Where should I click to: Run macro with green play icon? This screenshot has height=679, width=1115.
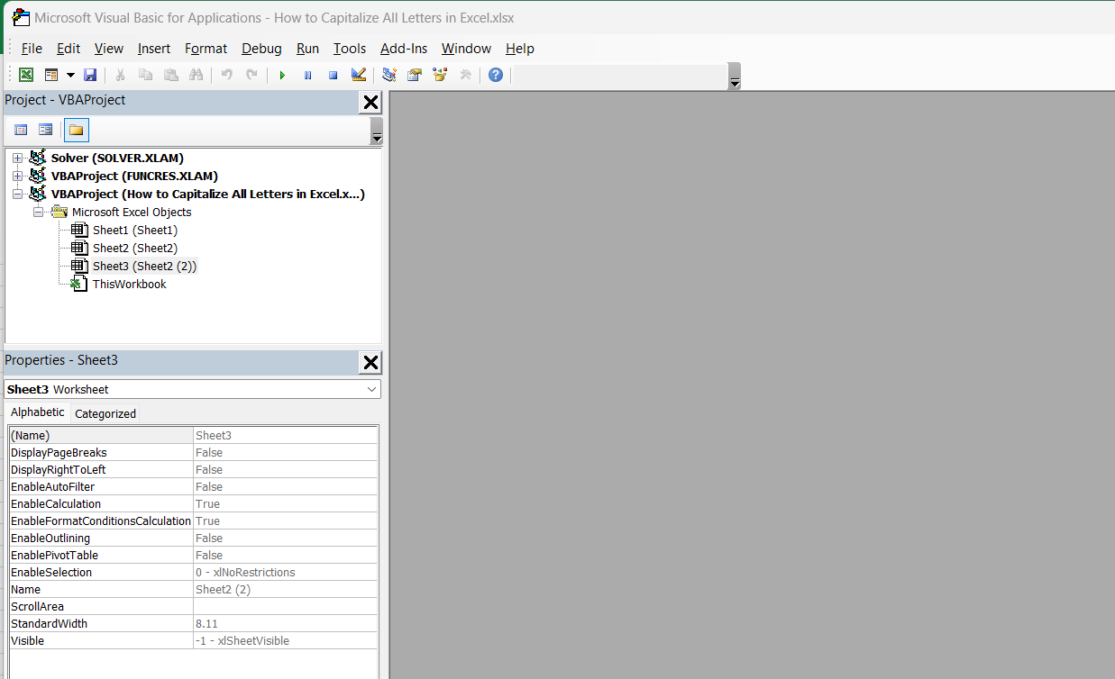tap(282, 75)
